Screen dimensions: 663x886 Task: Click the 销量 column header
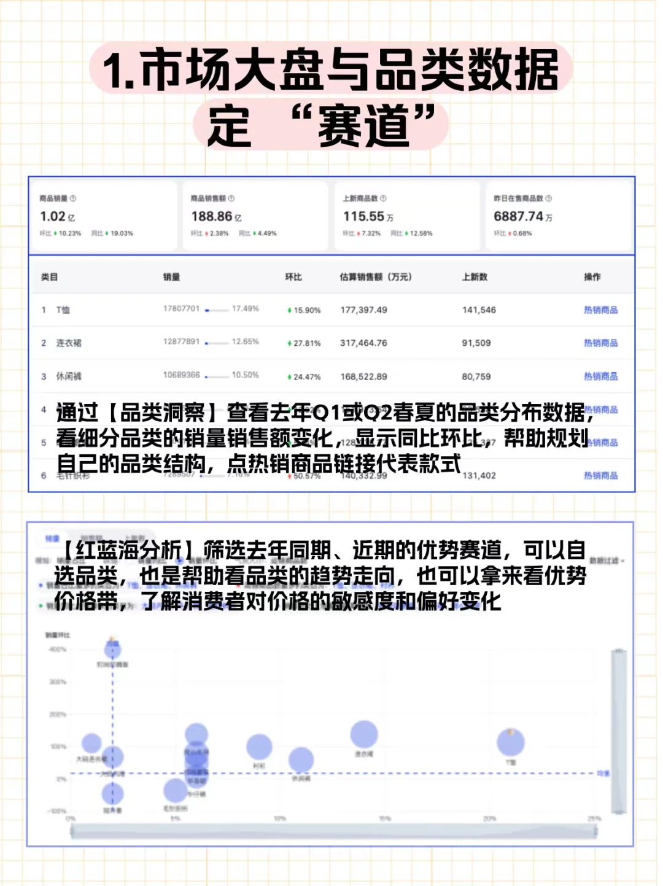click(x=172, y=277)
